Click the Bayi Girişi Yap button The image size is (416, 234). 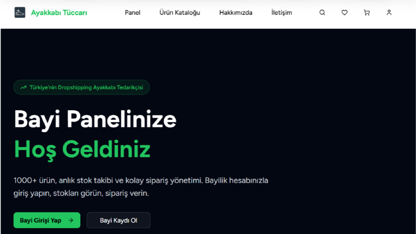point(47,220)
